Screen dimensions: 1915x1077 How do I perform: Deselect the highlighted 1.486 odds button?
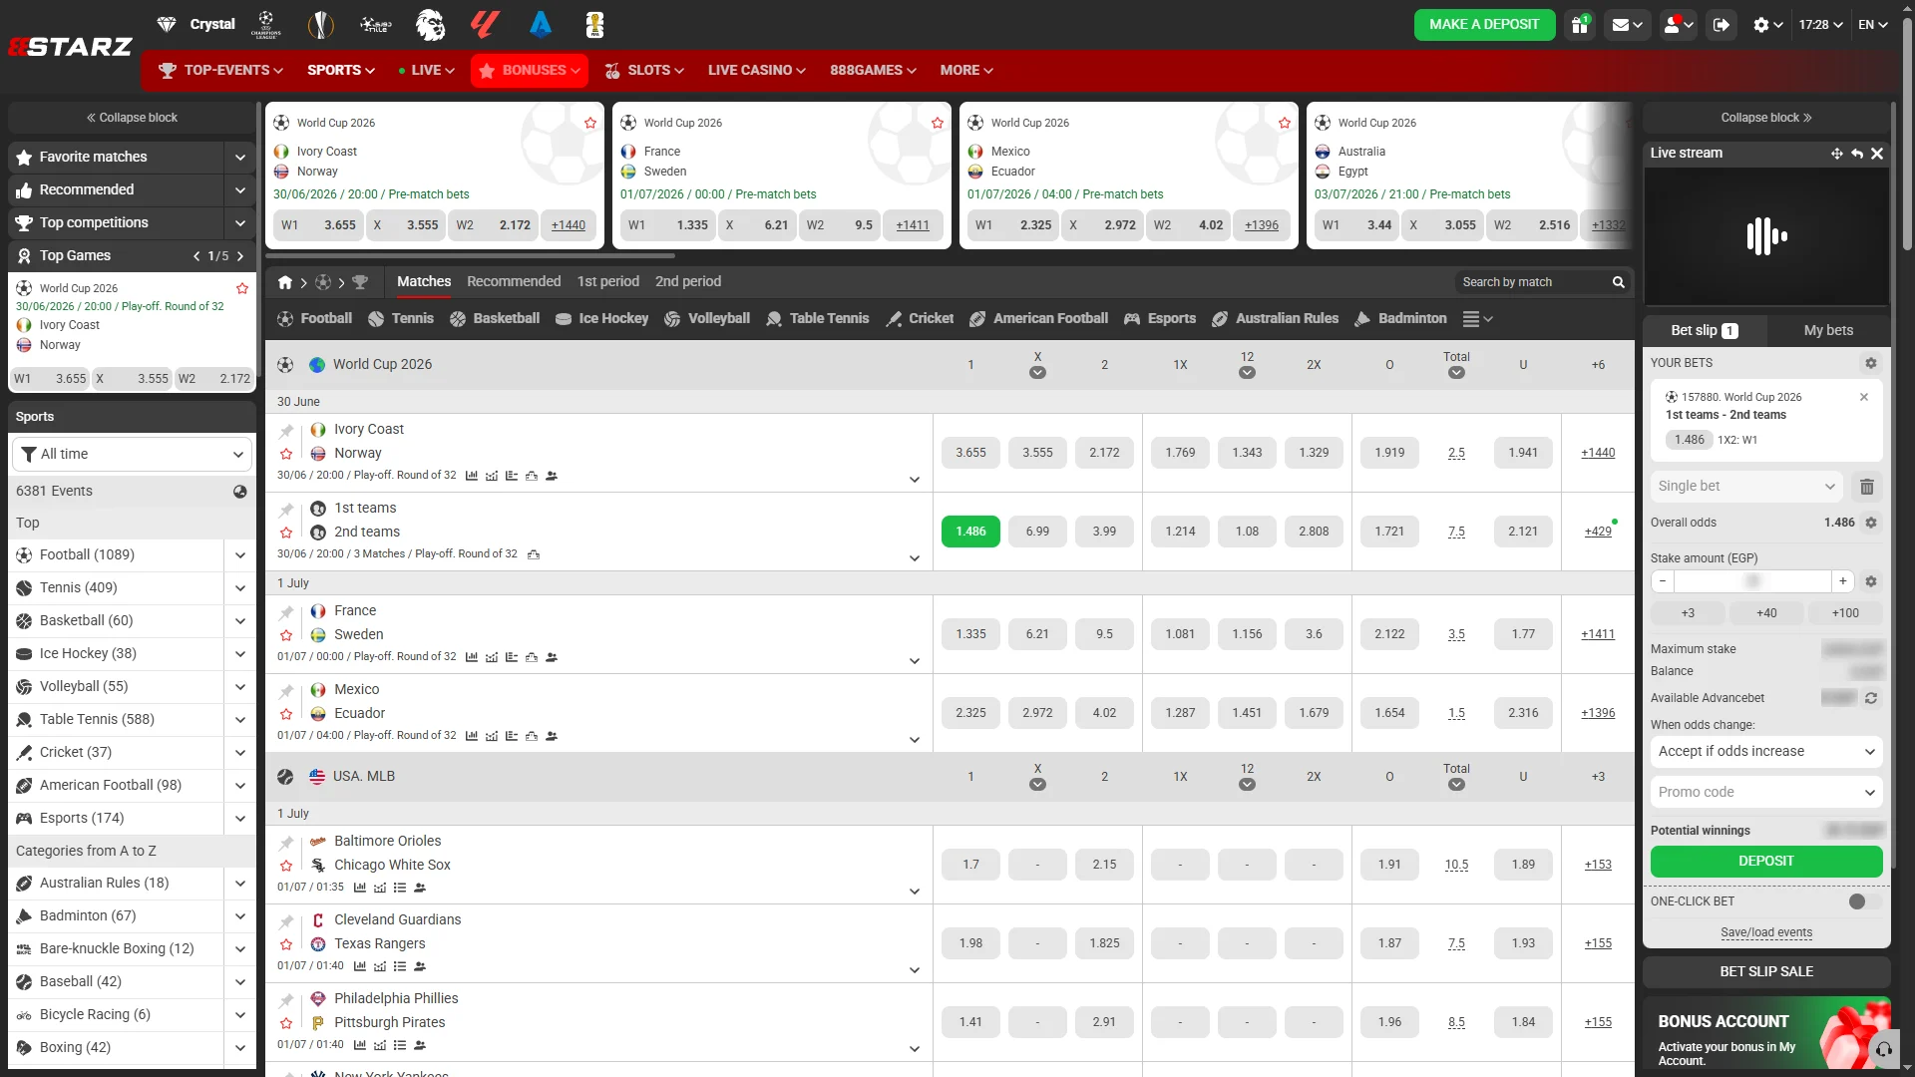tap(970, 532)
